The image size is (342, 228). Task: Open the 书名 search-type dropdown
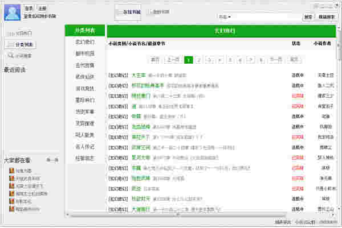pyautogui.click(x=225, y=16)
